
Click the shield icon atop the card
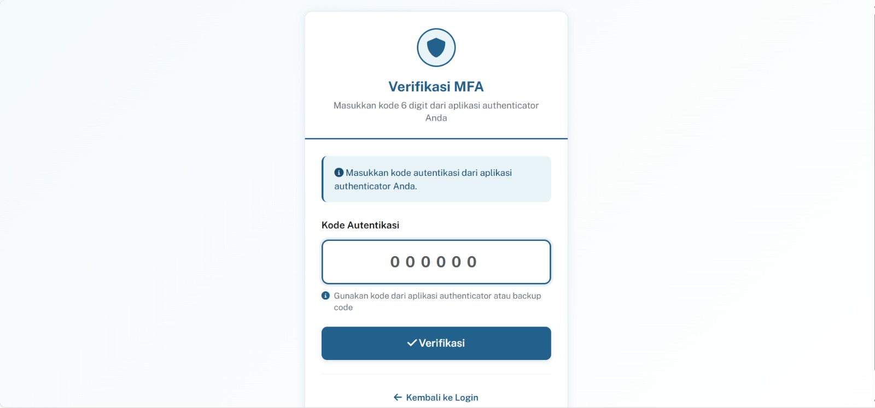click(x=436, y=48)
